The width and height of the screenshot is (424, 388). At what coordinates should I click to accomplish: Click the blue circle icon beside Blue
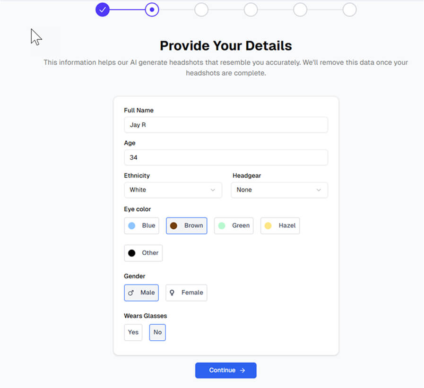132,225
